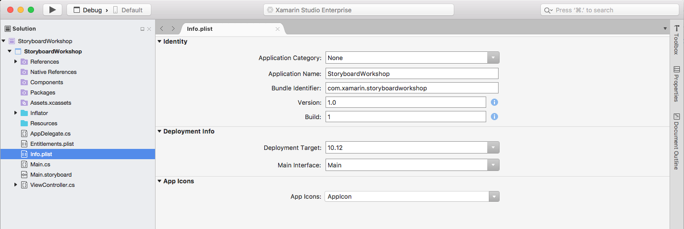This screenshot has height=229, width=684.
Task: Open the App Icons dropdown
Action: (493, 196)
